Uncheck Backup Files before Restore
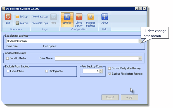The height and width of the screenshot is (108, 173). pos(109,74)
